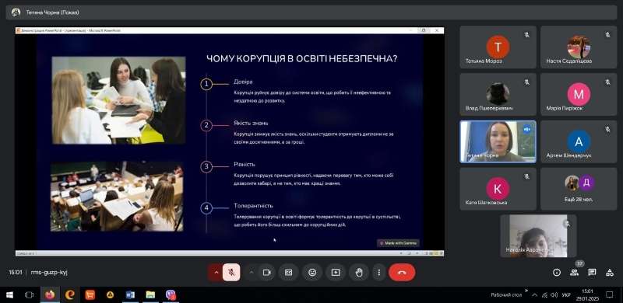Toggle the camera on or off
623x303 pixels.
pyautogui.click(x=266, y=273)
